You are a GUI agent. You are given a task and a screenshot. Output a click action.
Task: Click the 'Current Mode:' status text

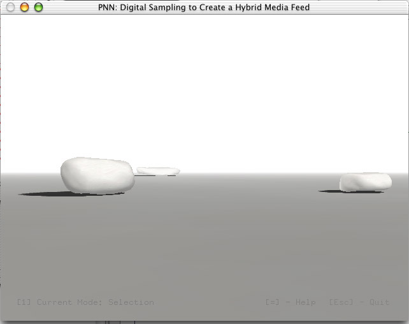coord(69,302)
